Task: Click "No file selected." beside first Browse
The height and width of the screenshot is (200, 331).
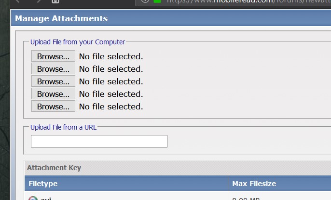Action: coord(111,56)
